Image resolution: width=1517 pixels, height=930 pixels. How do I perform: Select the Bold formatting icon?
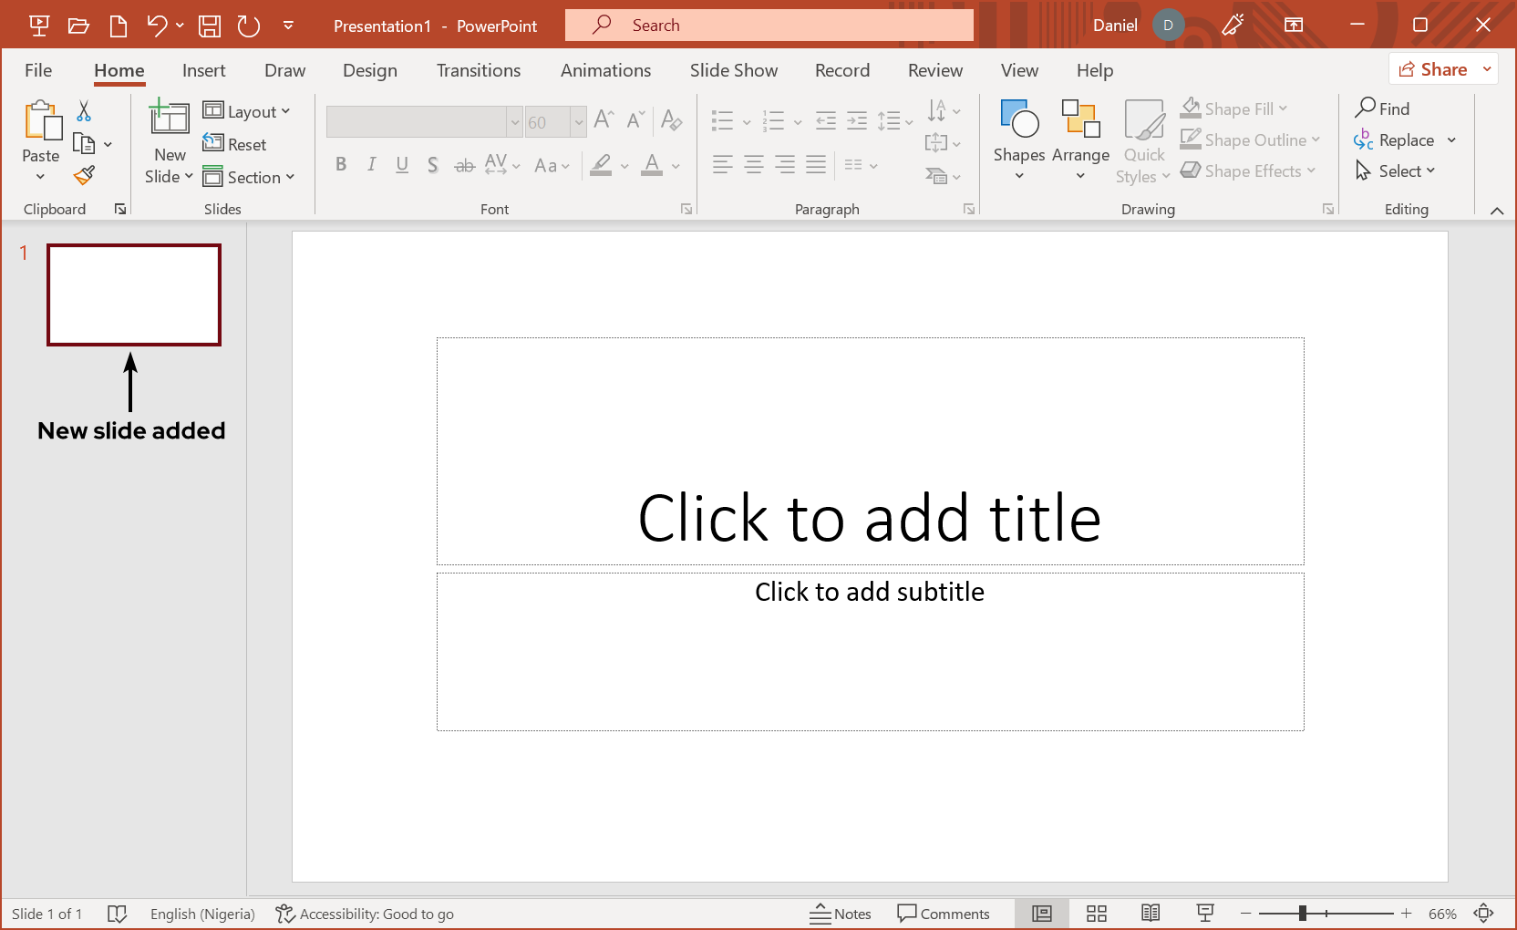pyautogui.click(x=341, y=165)
